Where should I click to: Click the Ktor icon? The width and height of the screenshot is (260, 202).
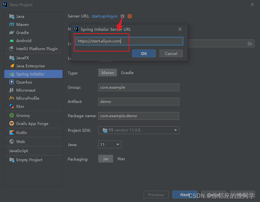pyautogui.click(x=12, y=106)
